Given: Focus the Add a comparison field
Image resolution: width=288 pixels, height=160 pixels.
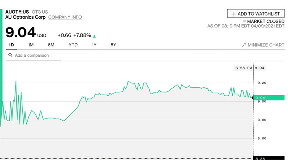Looking at the screenshot, I should point(36,55).
